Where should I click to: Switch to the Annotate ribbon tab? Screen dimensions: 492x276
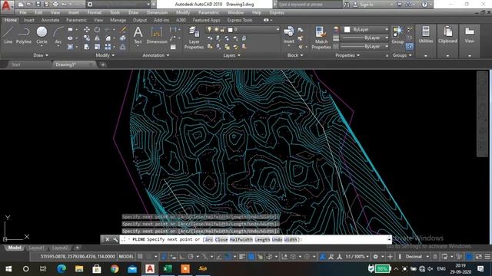tap(50, 20)
